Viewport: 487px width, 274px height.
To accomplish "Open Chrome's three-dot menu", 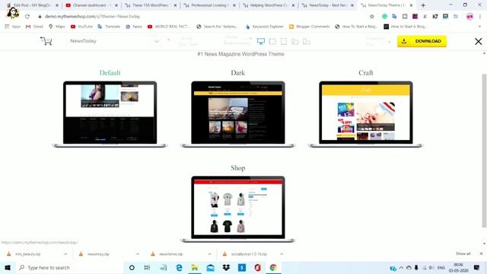I will coord(480,17).
